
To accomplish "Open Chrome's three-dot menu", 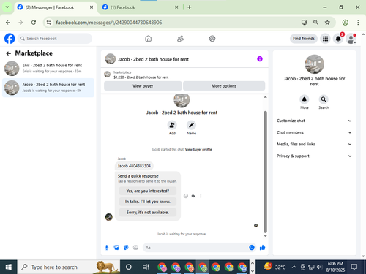I will click(358, 23).
